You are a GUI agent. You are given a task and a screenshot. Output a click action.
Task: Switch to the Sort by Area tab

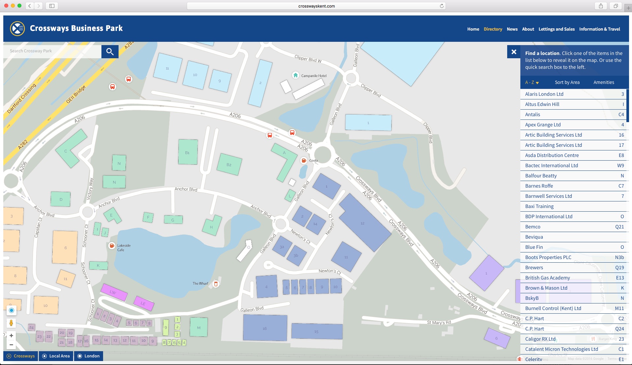(x=567, y=82)
